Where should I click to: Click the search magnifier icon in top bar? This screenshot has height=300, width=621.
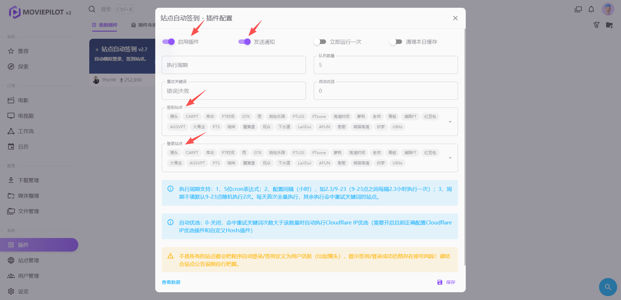click(92, 9)
